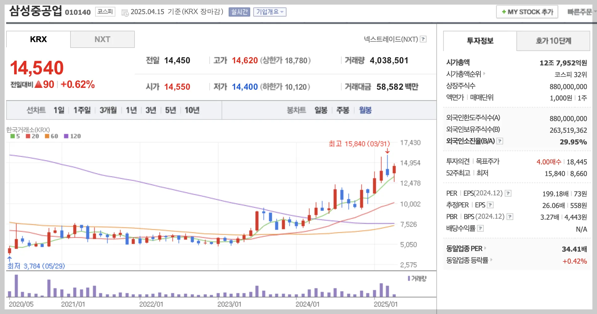Expand the 기업개요 dropdown

(x=270, y=12)
